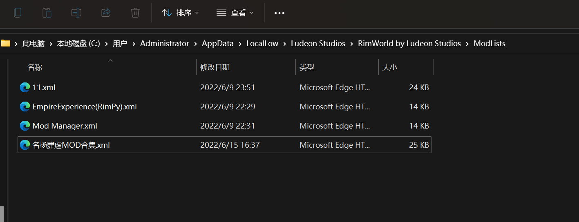Screen dimensions: 579x222
Task: Select the 11.xml file
Action: click(224, 87)
